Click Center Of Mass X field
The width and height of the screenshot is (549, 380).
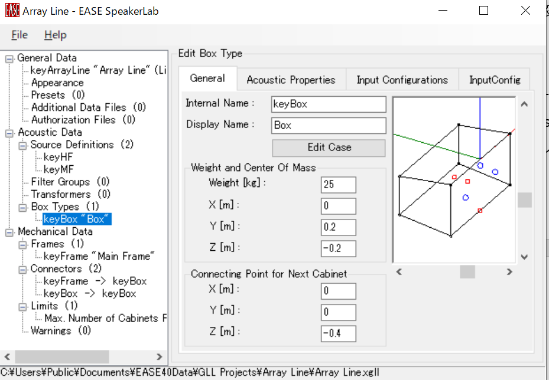click(338, 206)
